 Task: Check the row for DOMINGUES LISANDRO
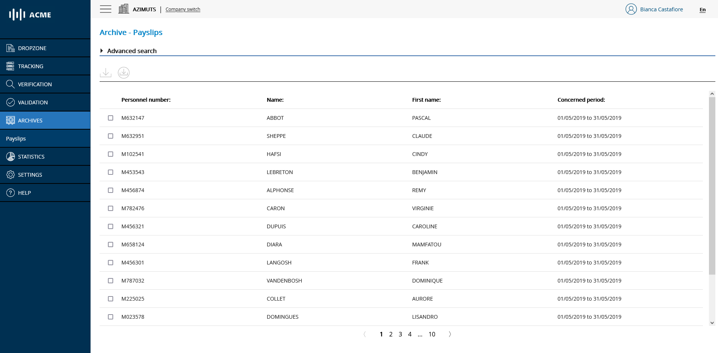click(x=110, y=317)
